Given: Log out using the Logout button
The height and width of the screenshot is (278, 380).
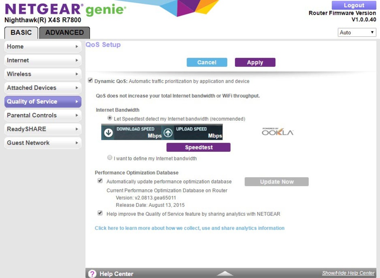Looking at the screenshot, I should [354, 5].
